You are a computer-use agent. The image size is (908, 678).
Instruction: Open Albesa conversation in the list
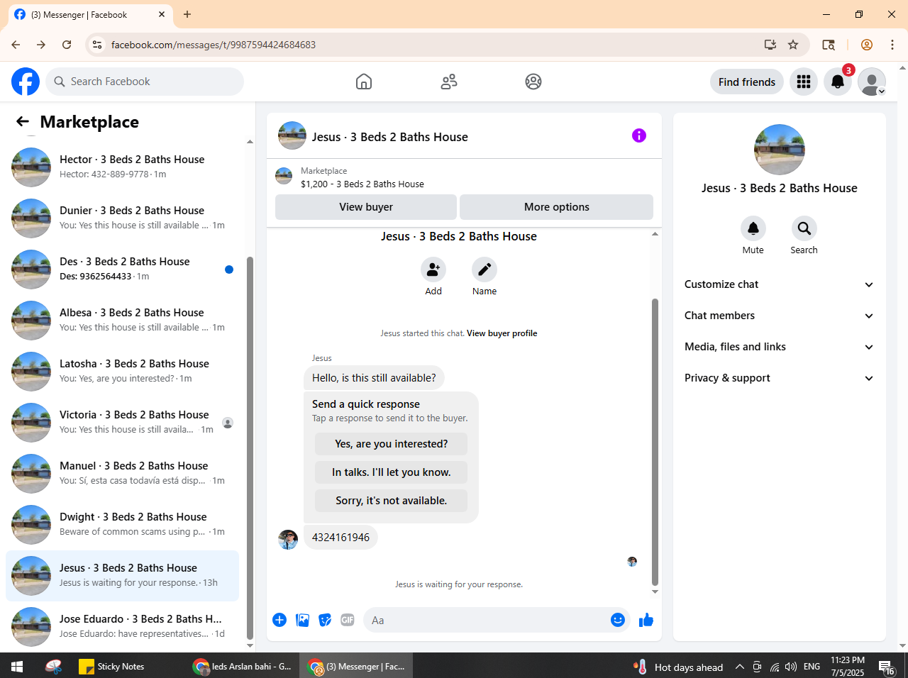click(122, 321)
